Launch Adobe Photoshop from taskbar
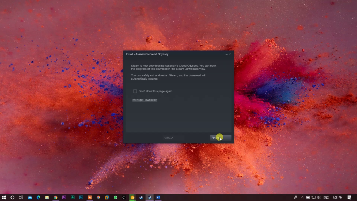The width and height of the screenshot is (357, 201). point(81,198)
